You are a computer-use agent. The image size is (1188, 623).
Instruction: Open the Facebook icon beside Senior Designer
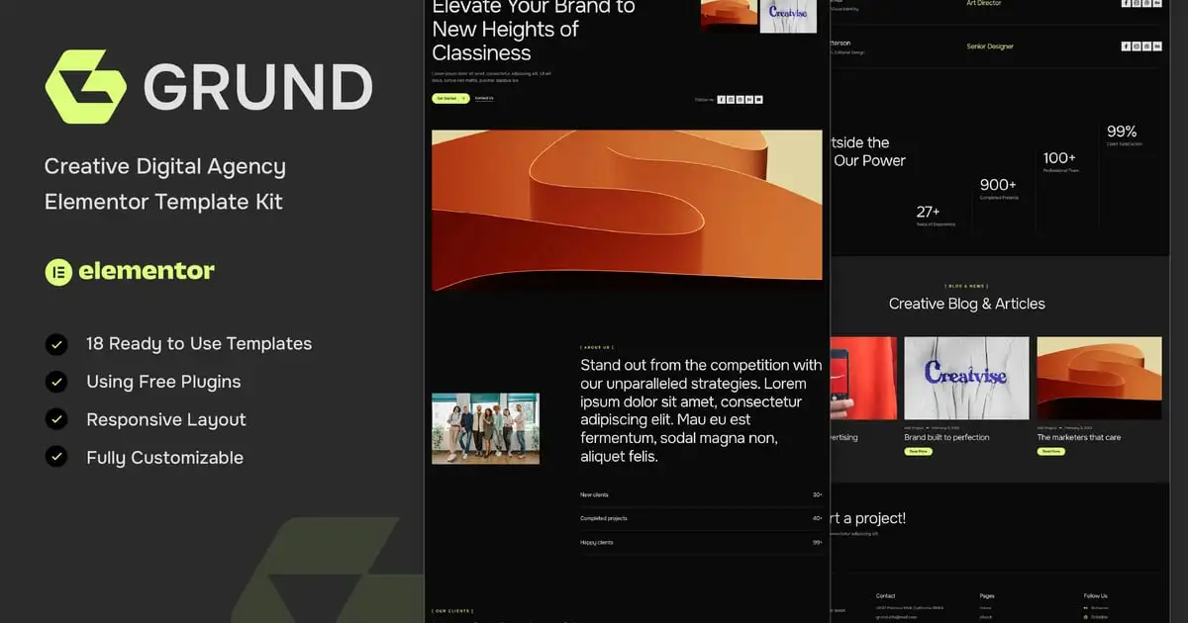(x=1126, y=46)
